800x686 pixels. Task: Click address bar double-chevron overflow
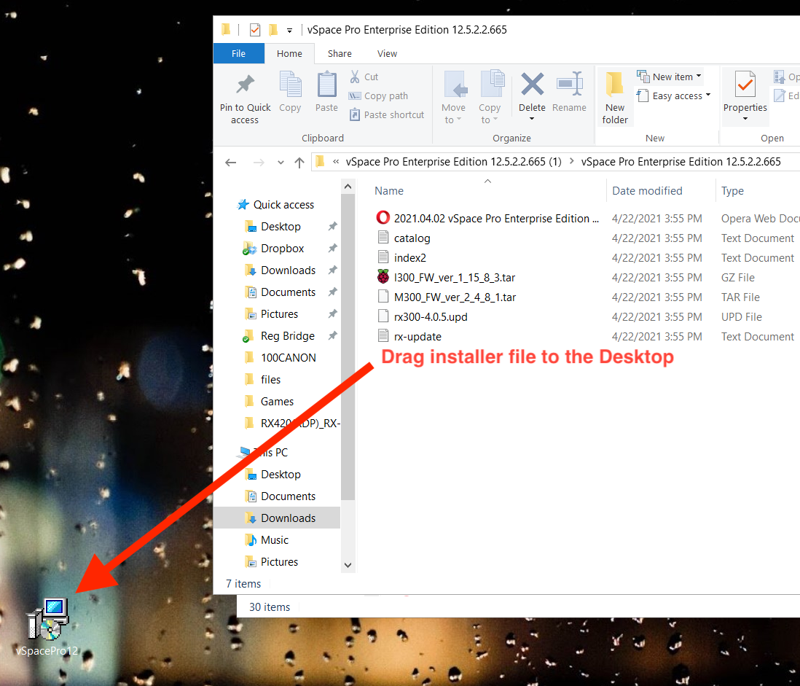pyautogui.click(x=336, y=162)
